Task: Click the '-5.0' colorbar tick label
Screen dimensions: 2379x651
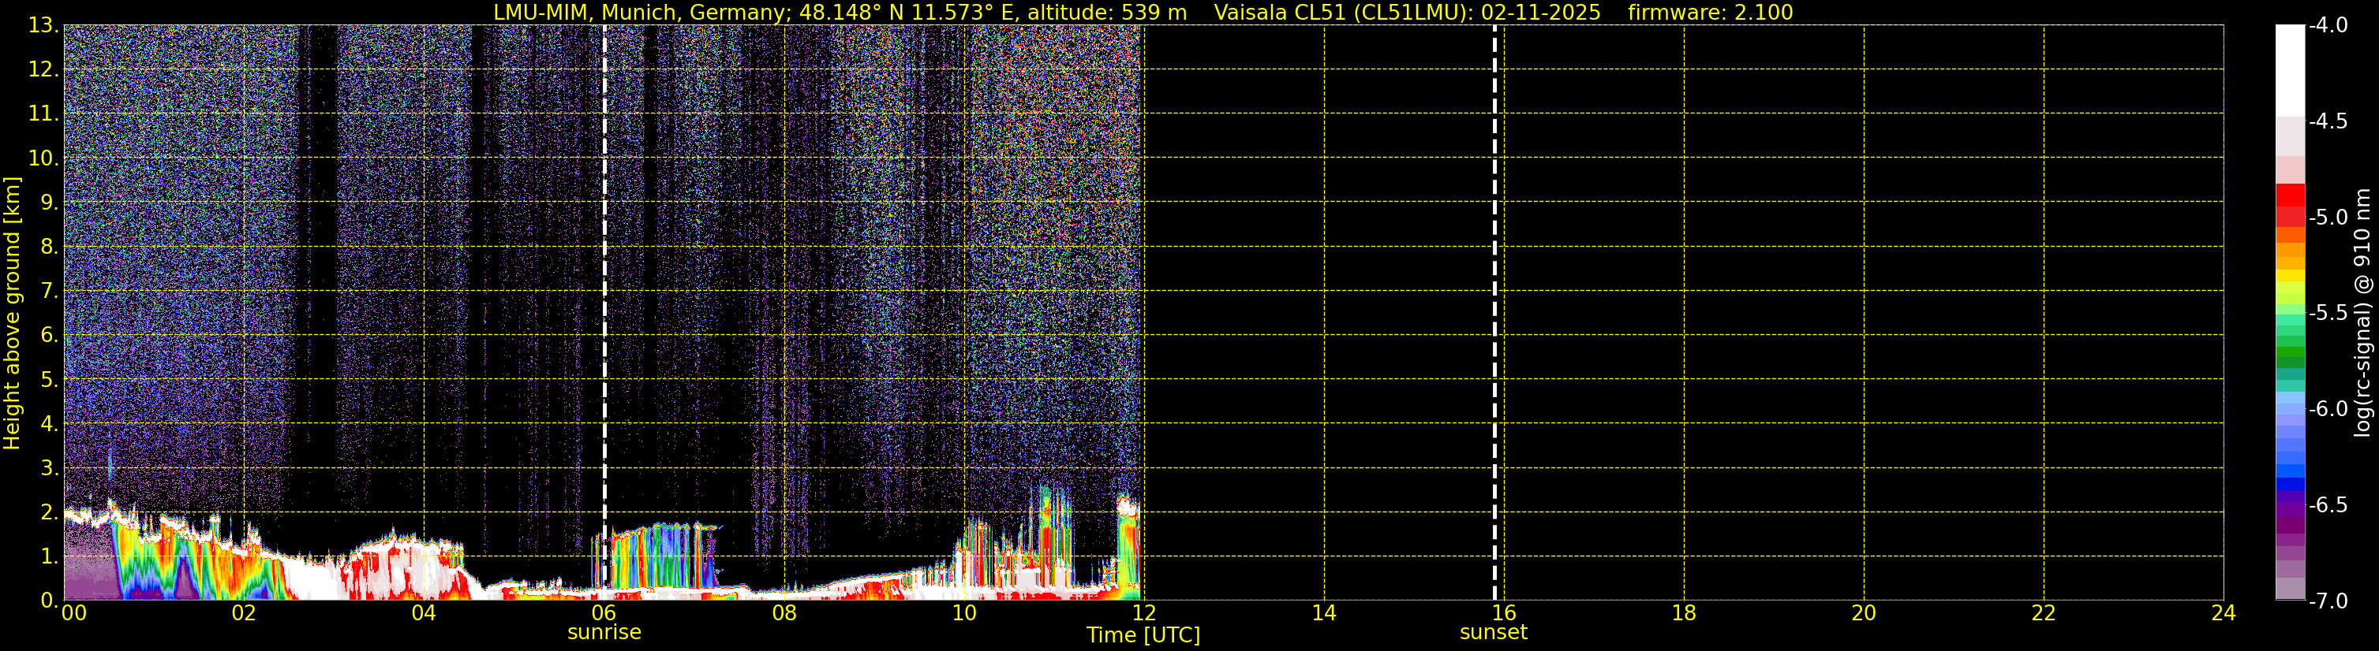Action: tap(2329, 217)
